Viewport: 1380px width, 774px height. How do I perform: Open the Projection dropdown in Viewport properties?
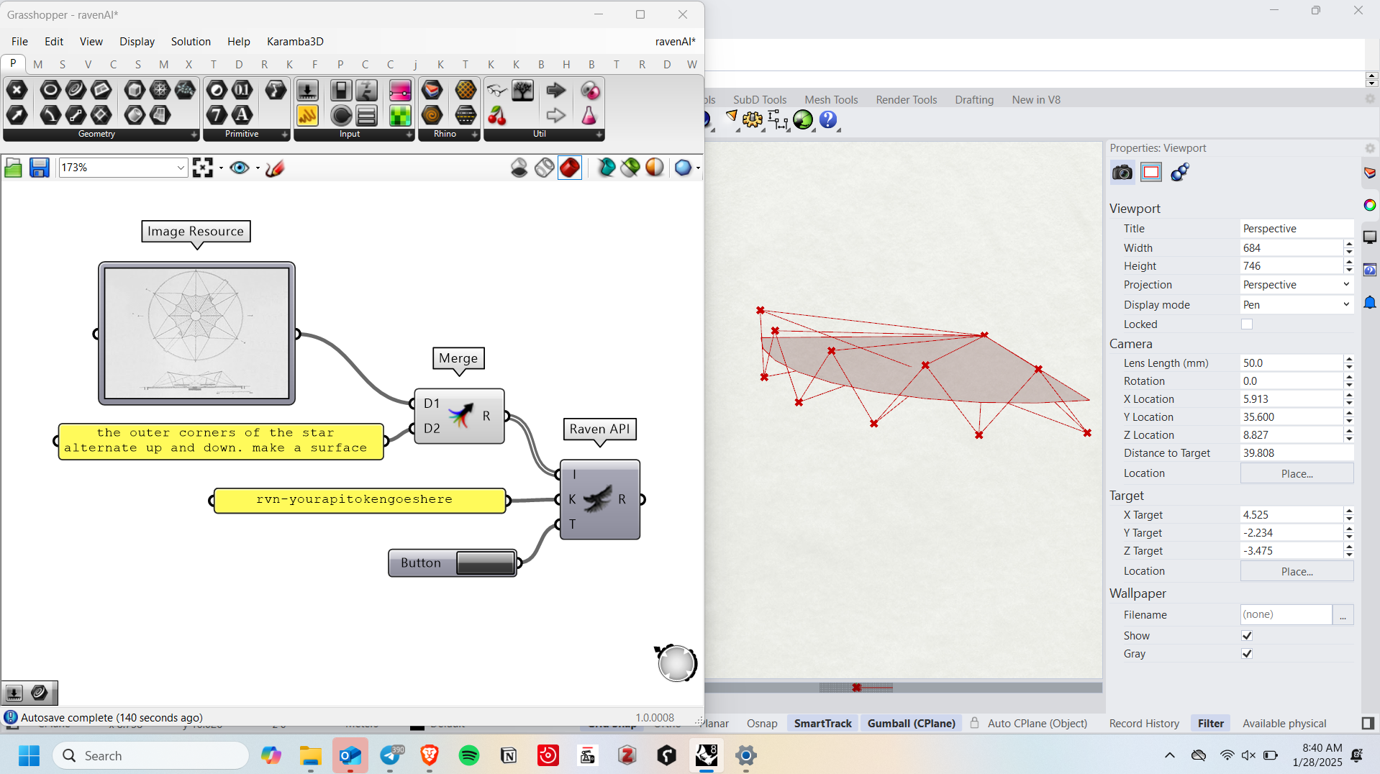coord(1297,285)
